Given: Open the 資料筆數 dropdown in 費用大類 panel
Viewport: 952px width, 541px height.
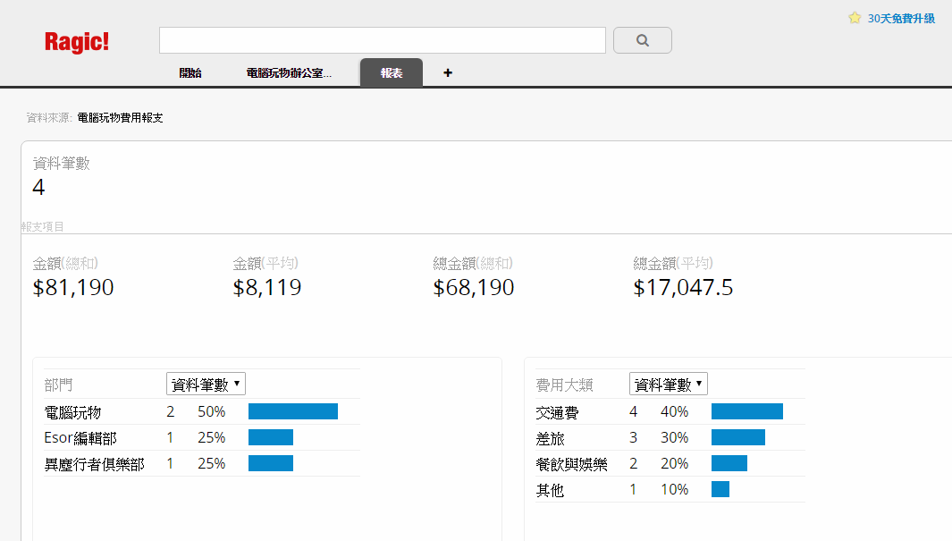Looking at the screenshot, I should click(x=668, y=383).
